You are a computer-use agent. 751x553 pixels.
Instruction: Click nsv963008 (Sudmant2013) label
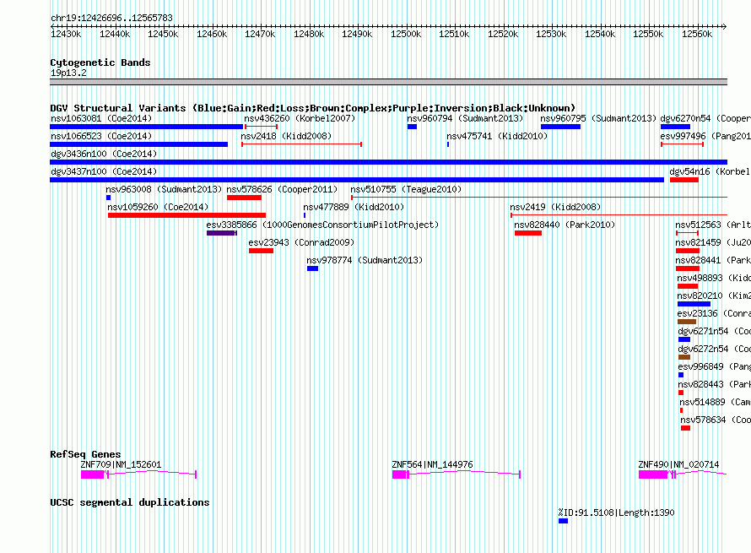pos(164,189)
